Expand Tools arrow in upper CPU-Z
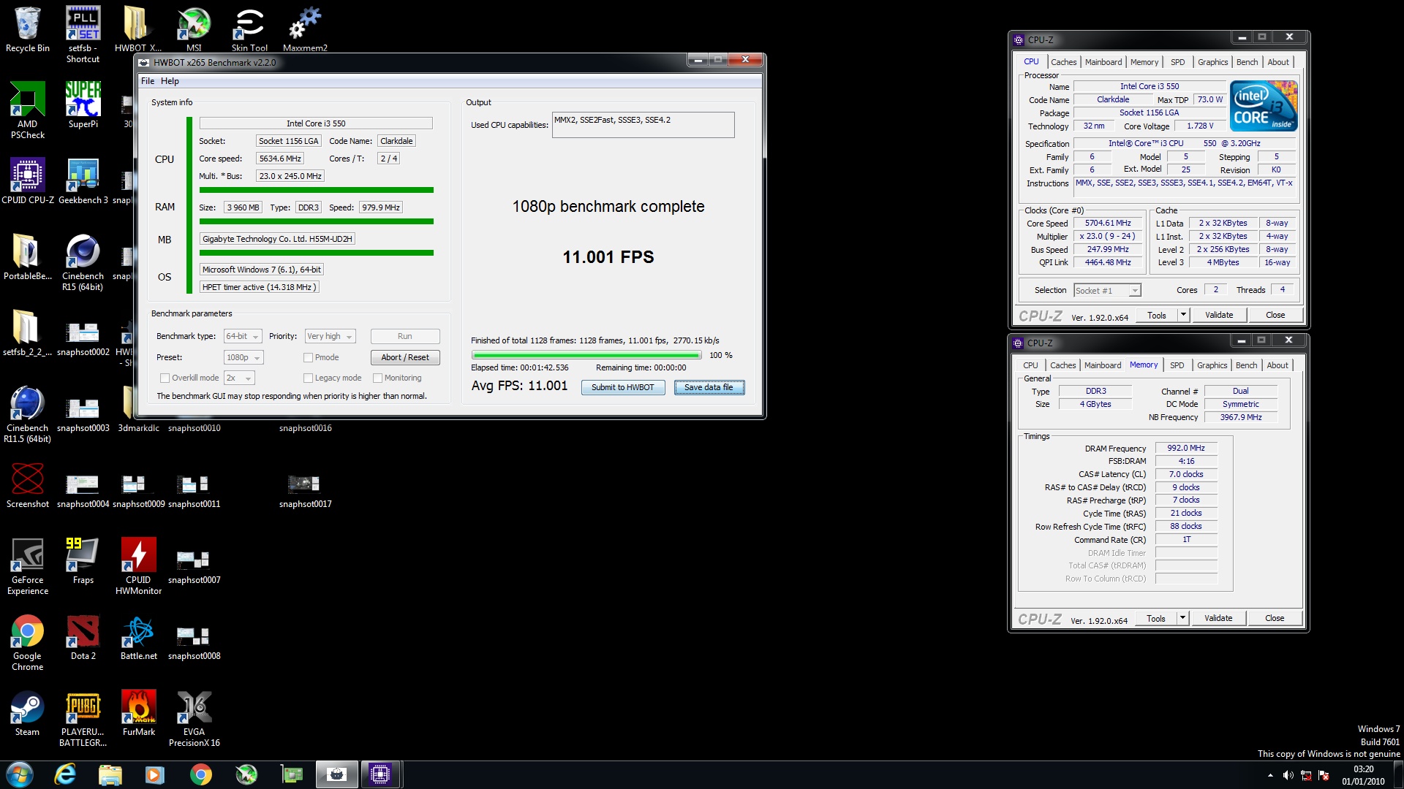The image size is (1404, 789). pos(1183,315)
